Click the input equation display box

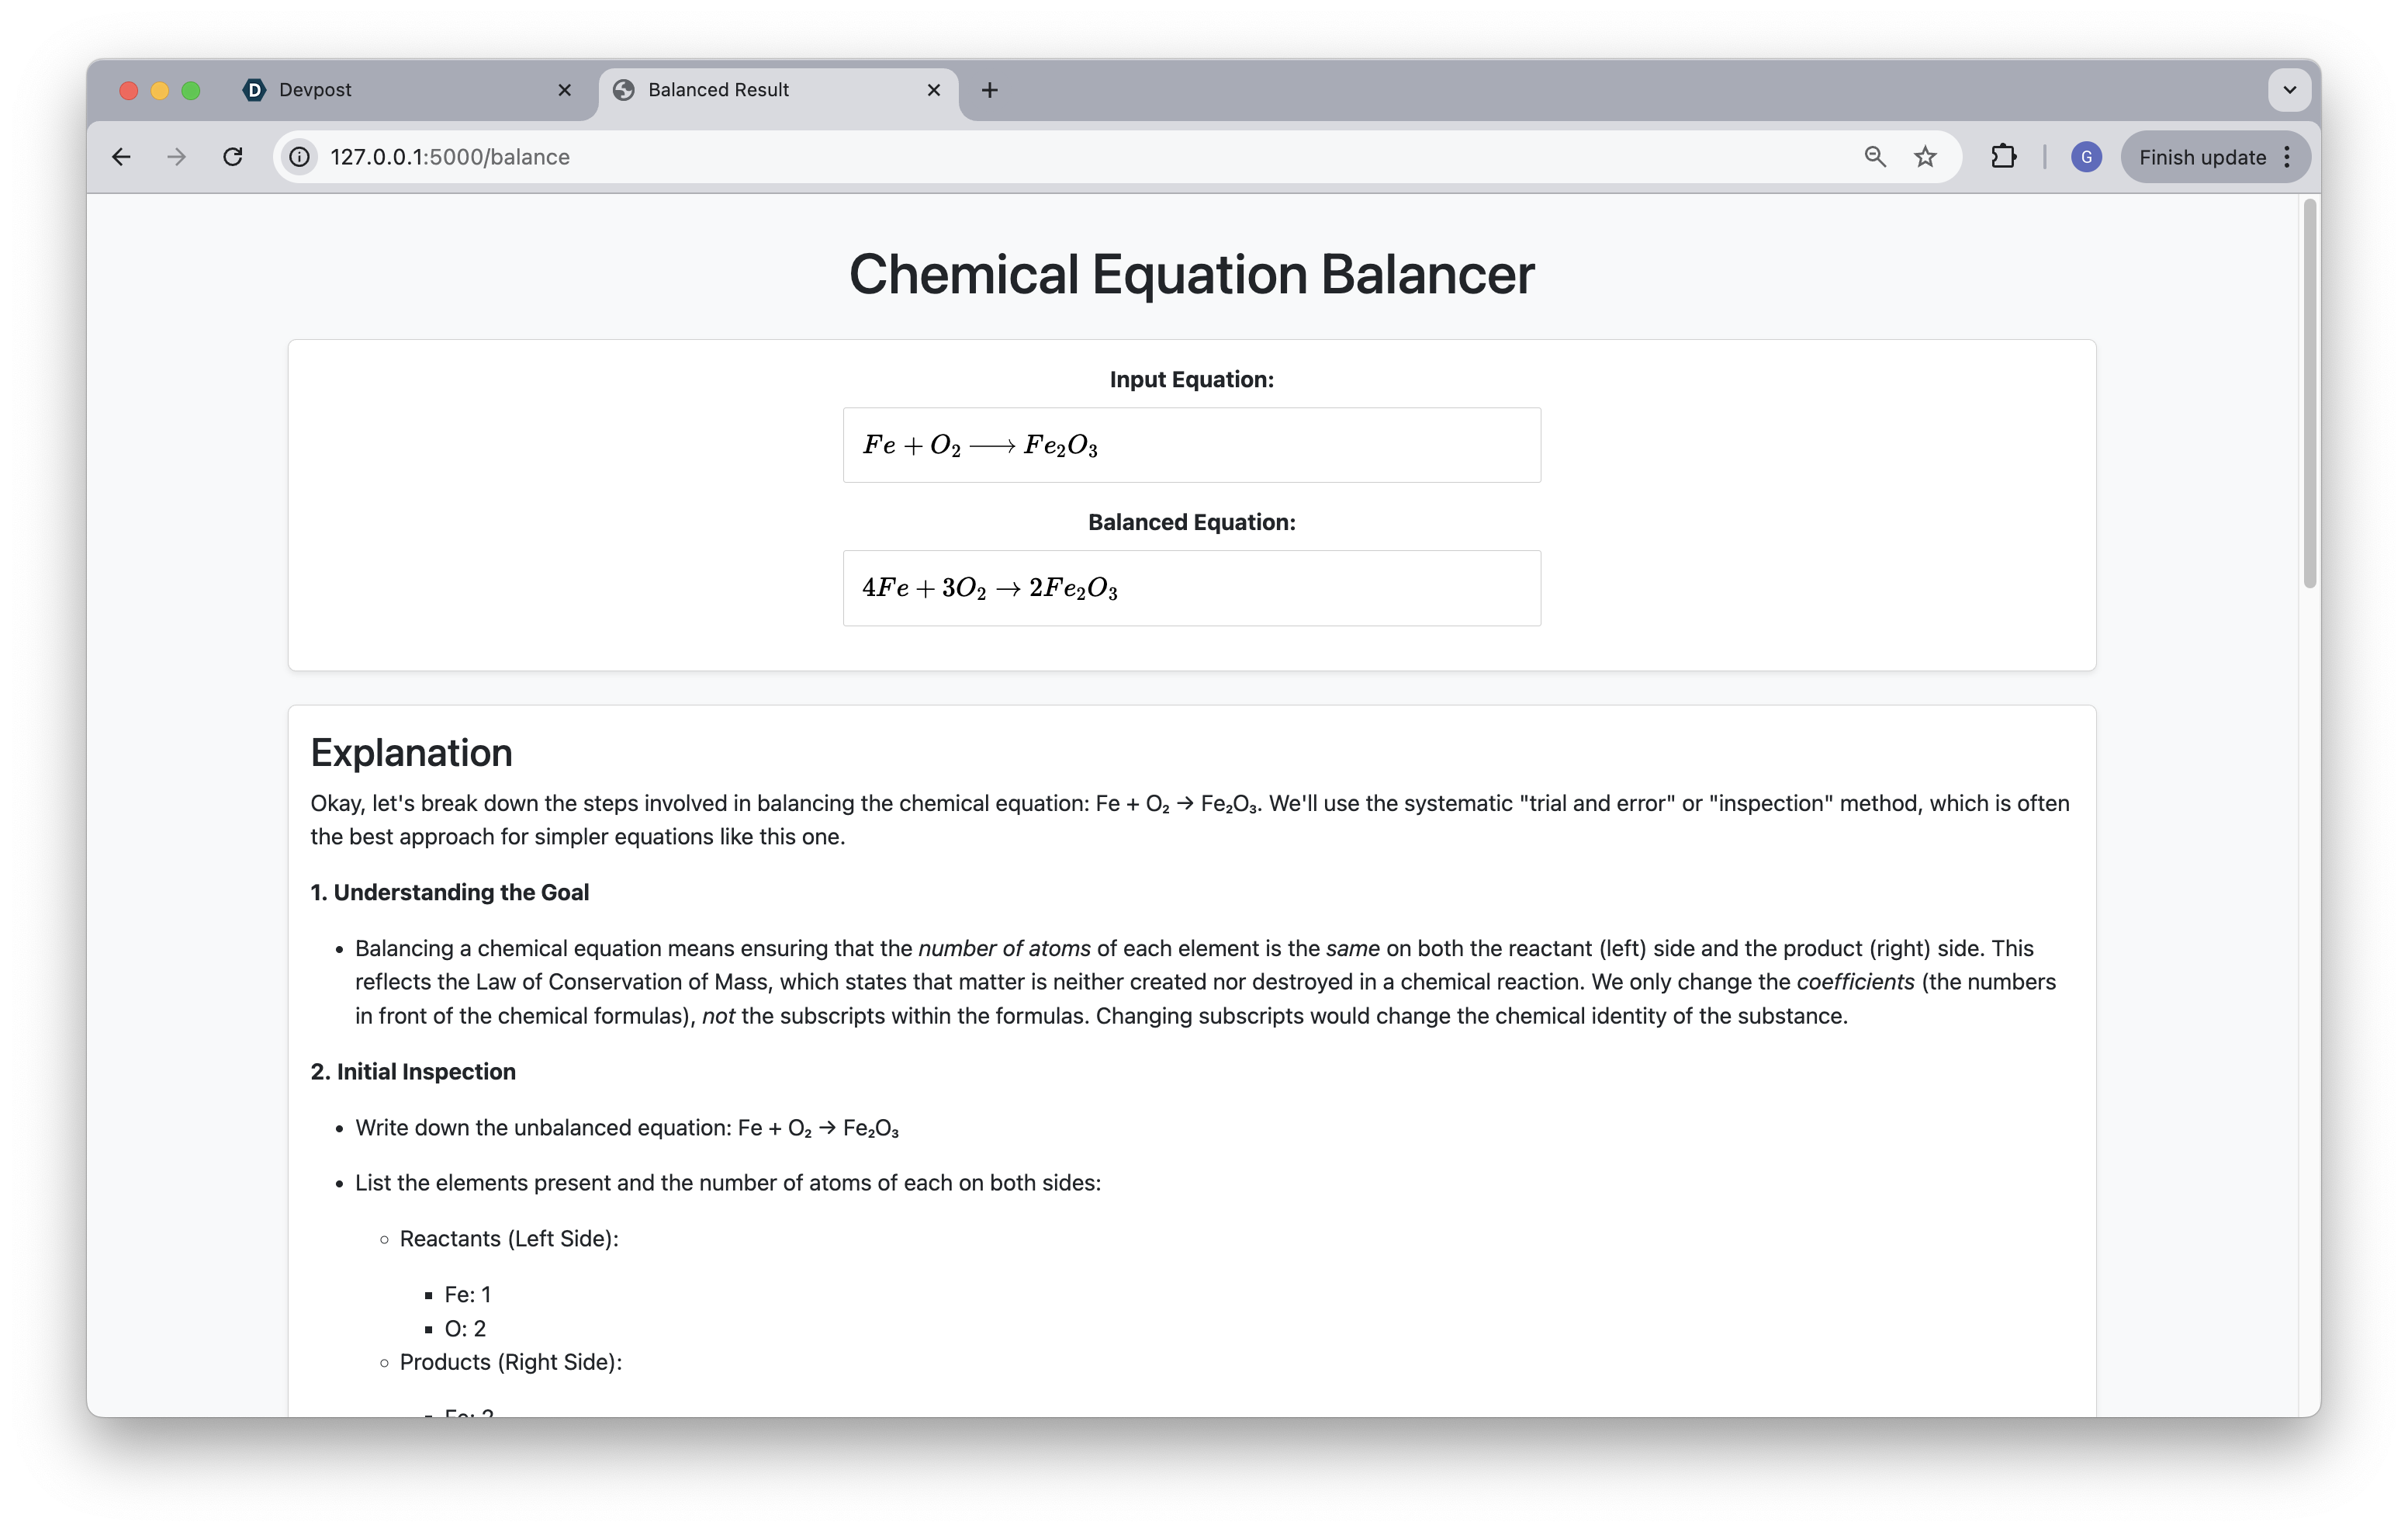tap(1191, 445)
